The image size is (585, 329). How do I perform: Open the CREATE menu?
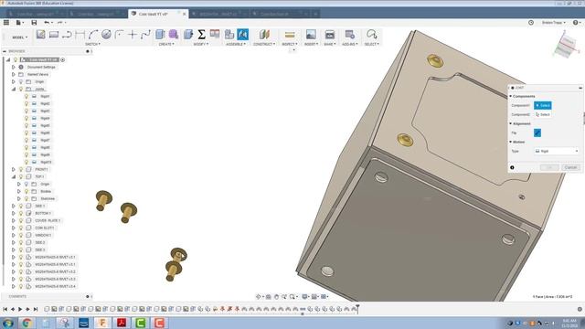coord(166,44)
